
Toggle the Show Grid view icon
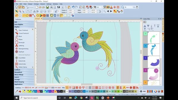[x=58, y=16]
